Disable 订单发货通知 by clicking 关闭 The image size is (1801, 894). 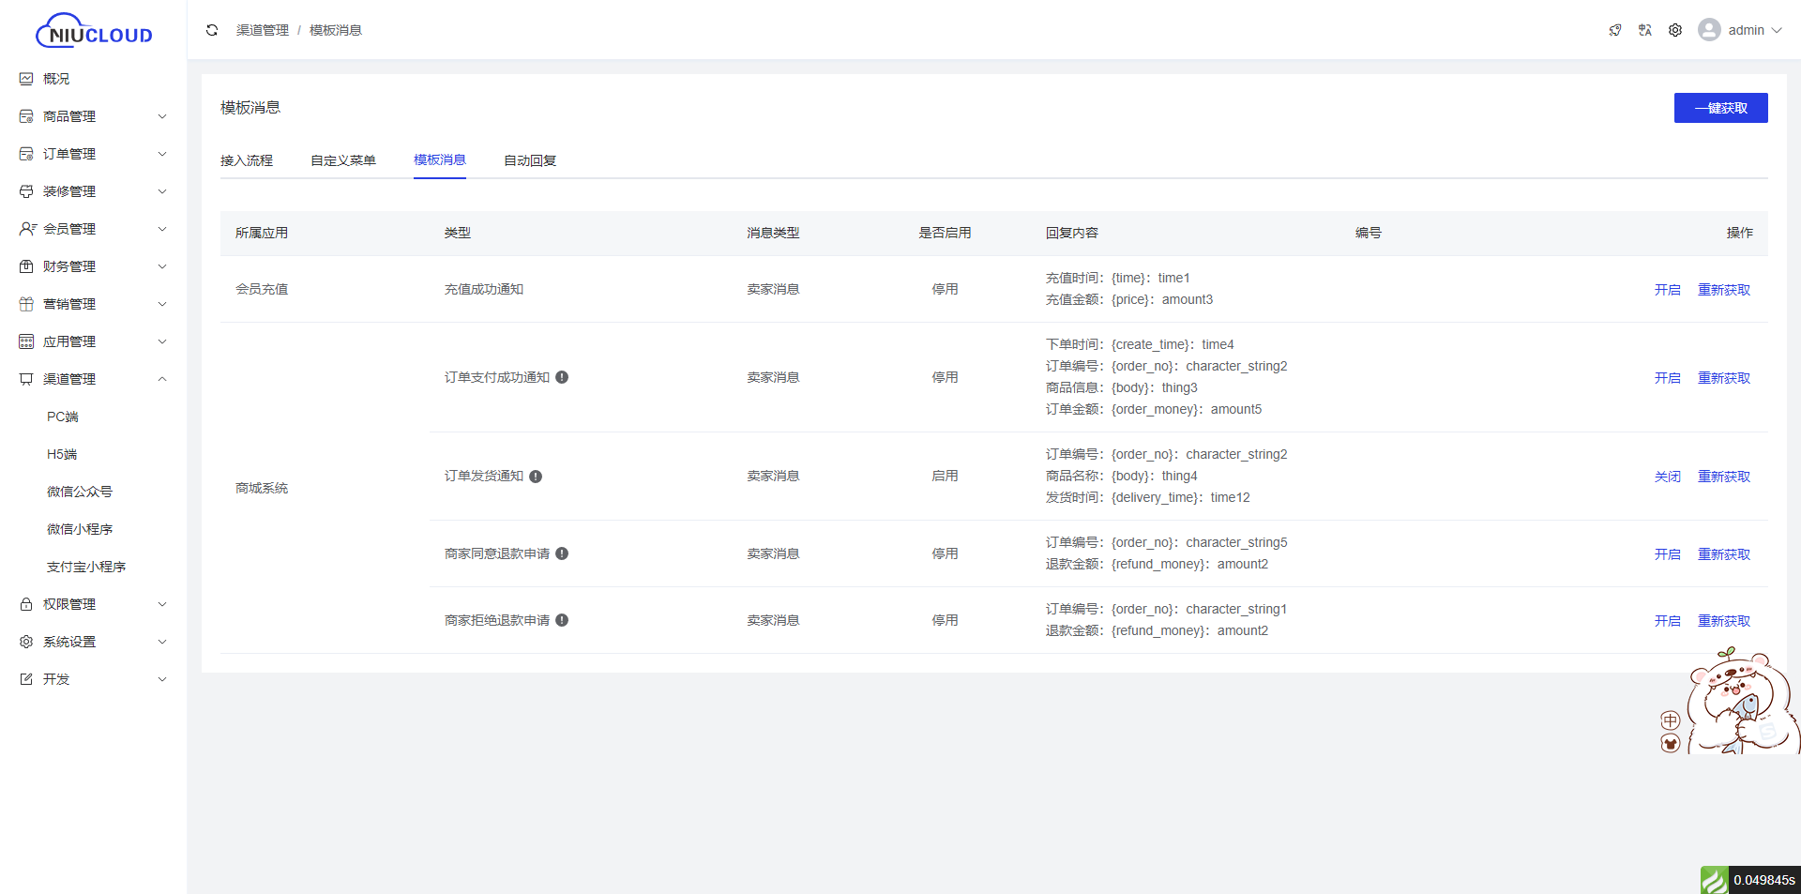1667,477
